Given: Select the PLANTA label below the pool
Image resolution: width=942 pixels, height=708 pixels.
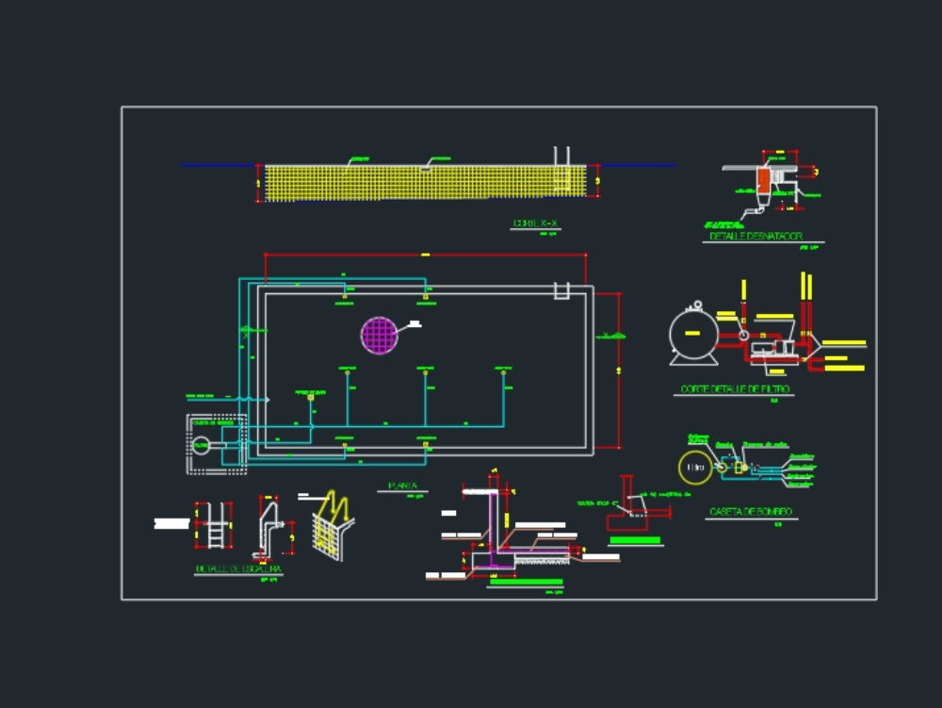Looking at the screenshot, I should pos(402,486).
